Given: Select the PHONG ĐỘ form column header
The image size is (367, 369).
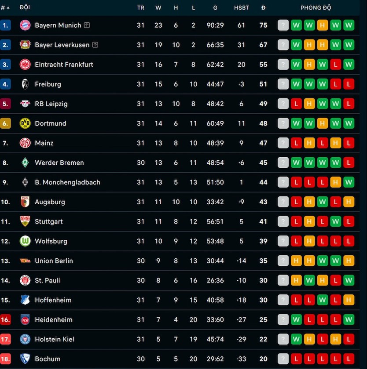Looking at the screenshot, I should click(316, 8).
